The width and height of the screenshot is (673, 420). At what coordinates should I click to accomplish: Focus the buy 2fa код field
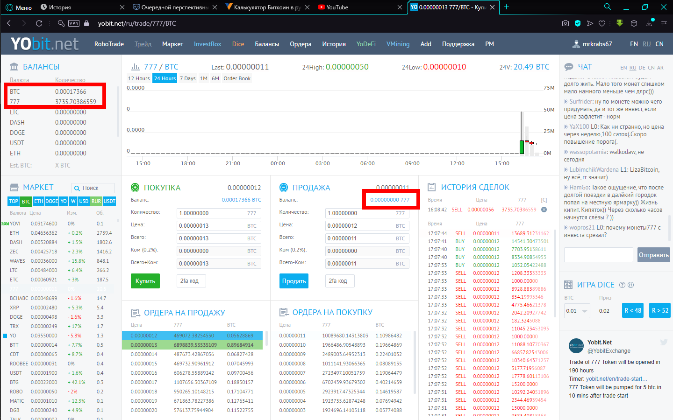coord(191,281)
